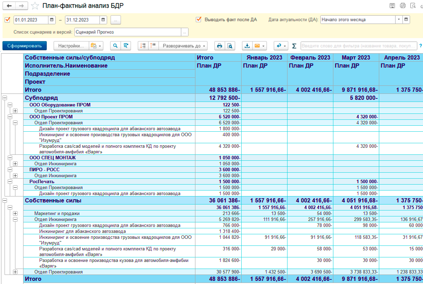
Task: Click the find magnifier icon
Action: coord(115,46)
